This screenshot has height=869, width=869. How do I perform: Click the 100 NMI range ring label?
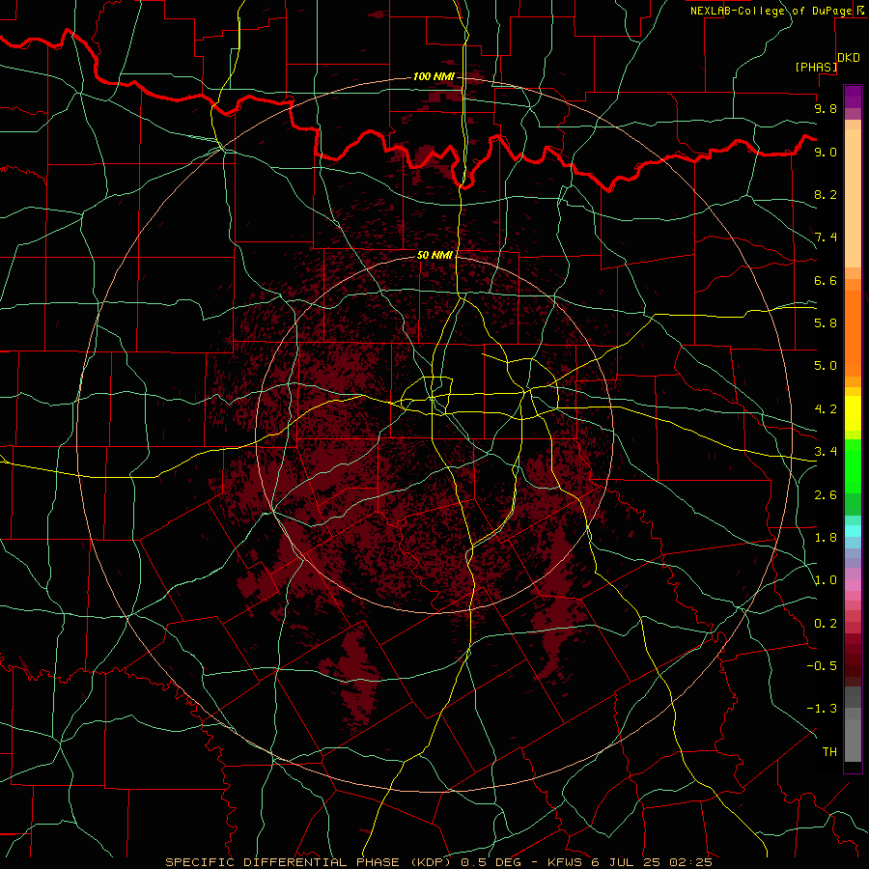coord(434,76)
